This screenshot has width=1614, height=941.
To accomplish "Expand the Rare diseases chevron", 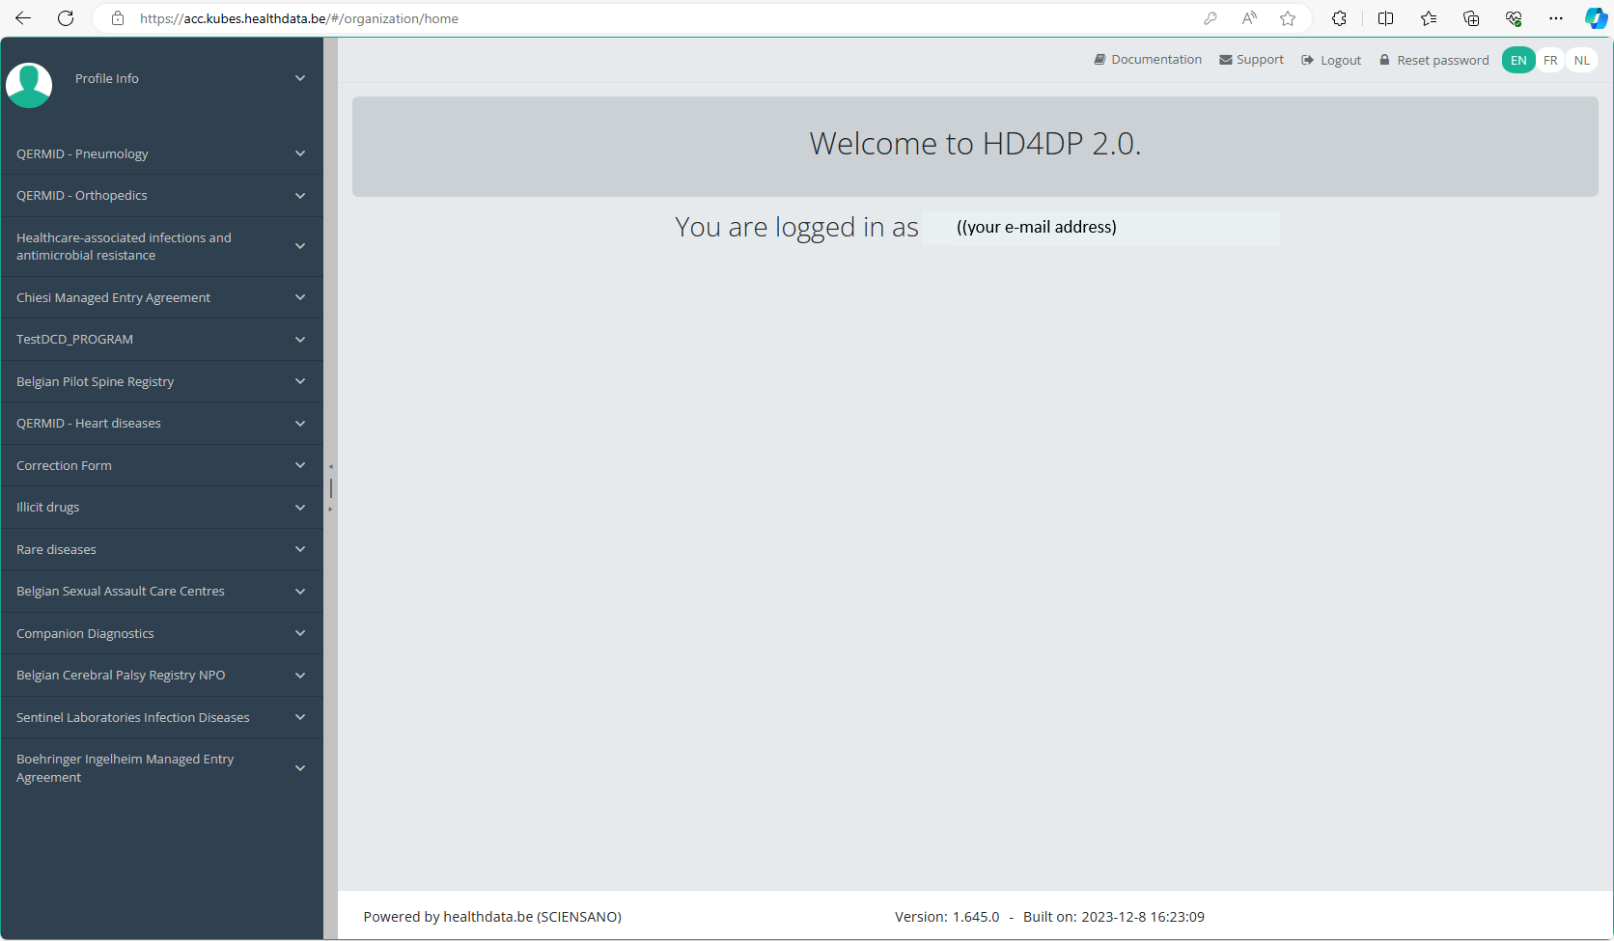I will point(300,549).
